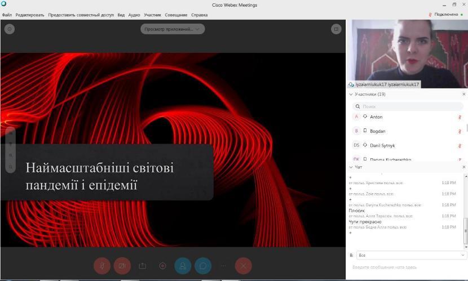Leave meeting with the red X button
This screenshot has width=468, height=281.
(x=244, y=265)
